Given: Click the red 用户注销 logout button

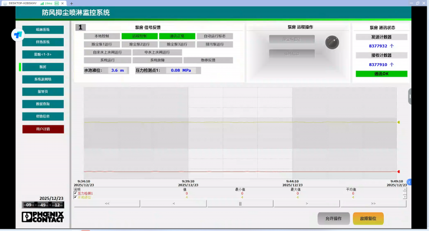Looking at the screenshot, I should click(43, 129).
